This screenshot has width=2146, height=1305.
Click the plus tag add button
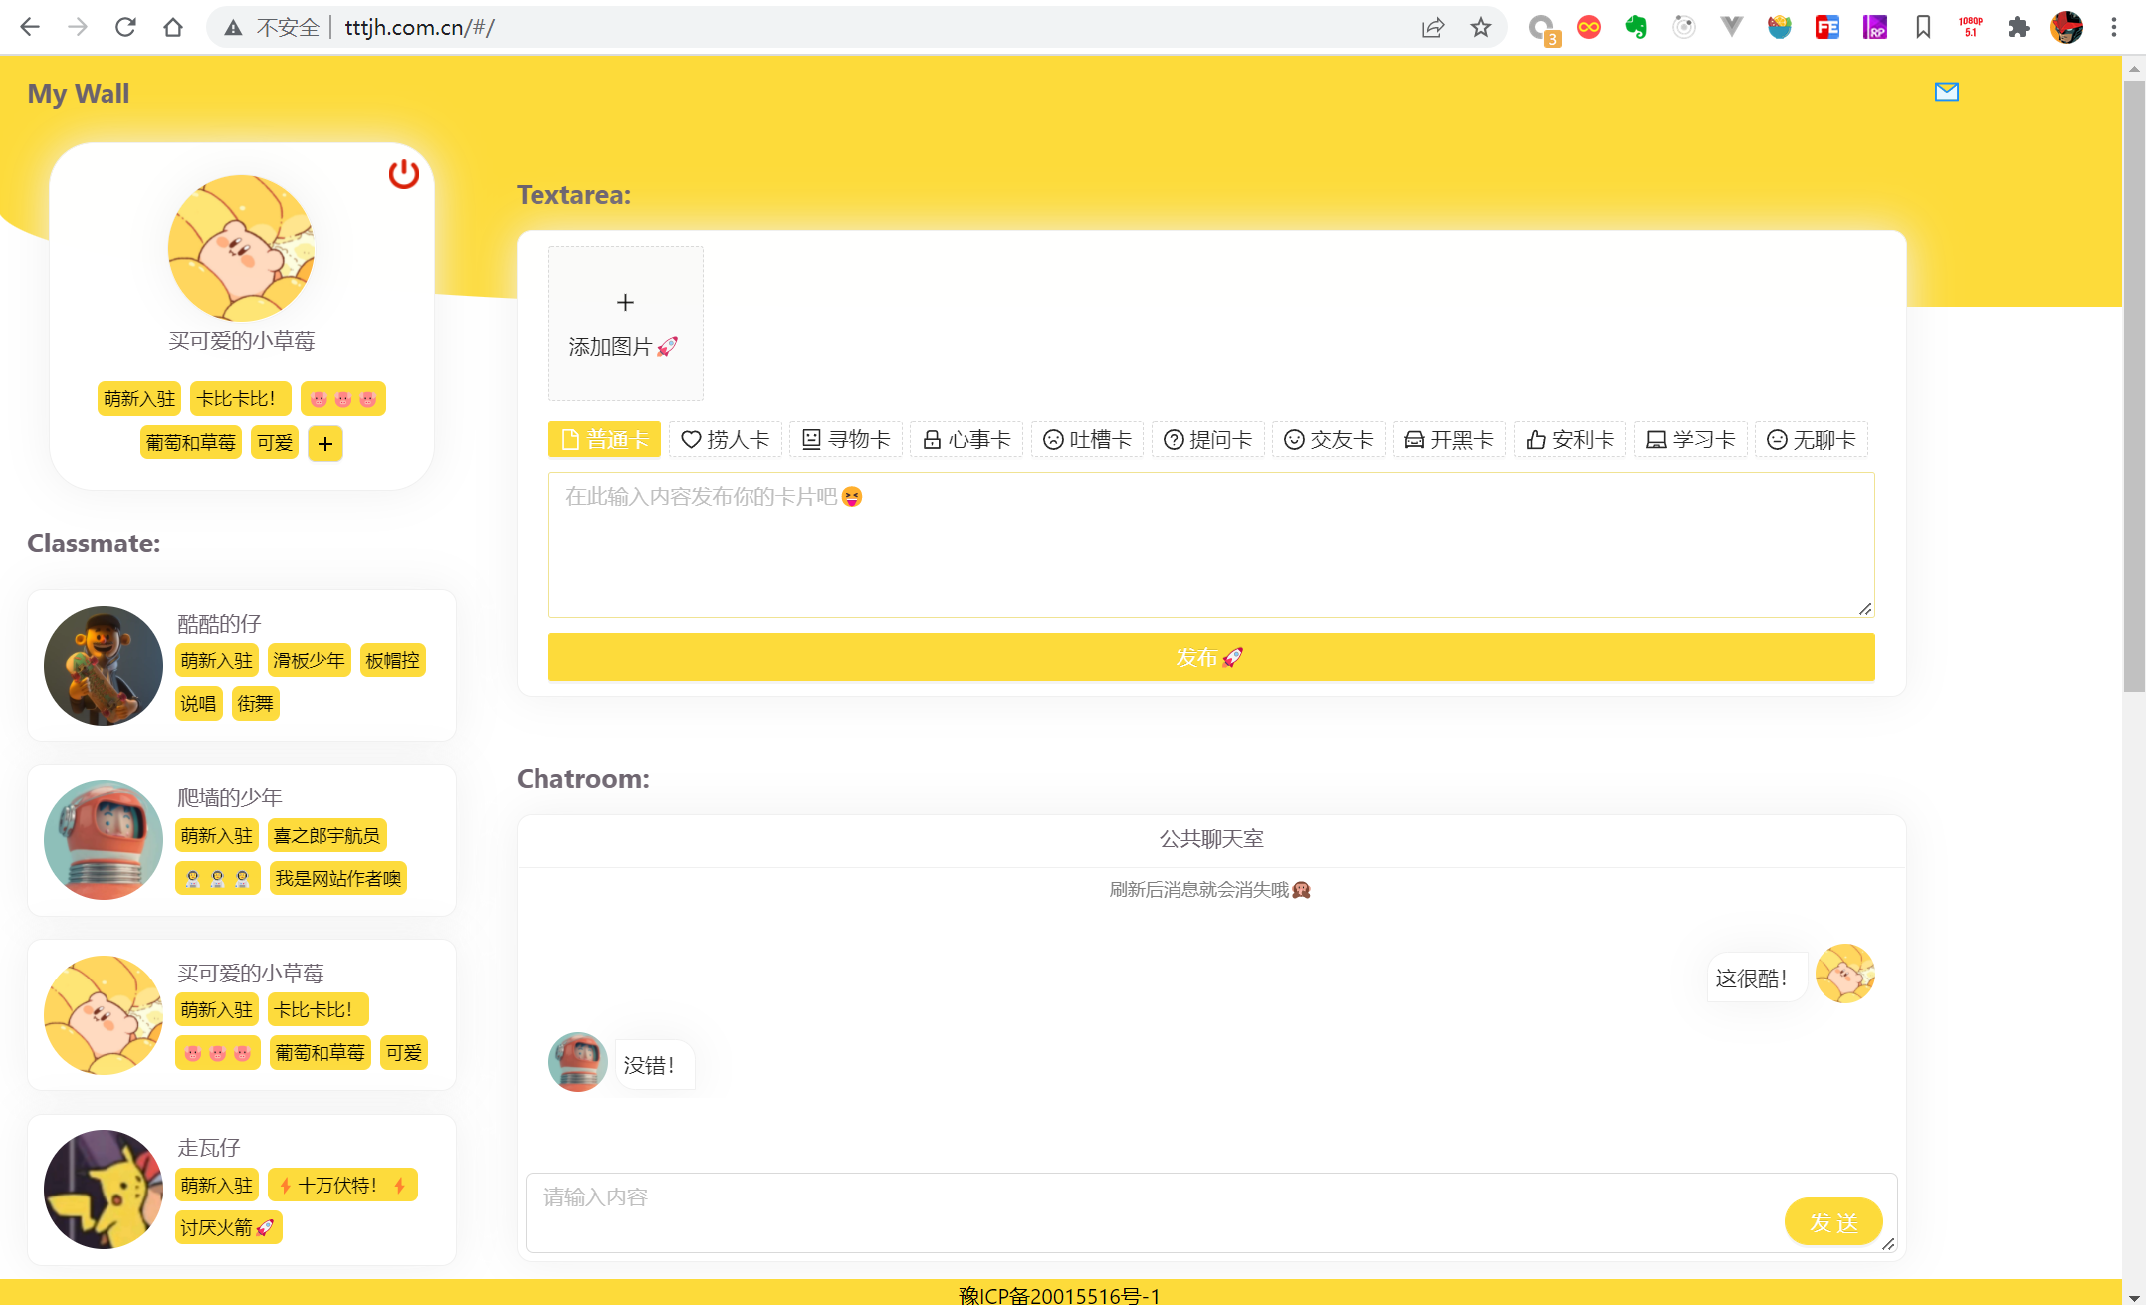point(325,444)
